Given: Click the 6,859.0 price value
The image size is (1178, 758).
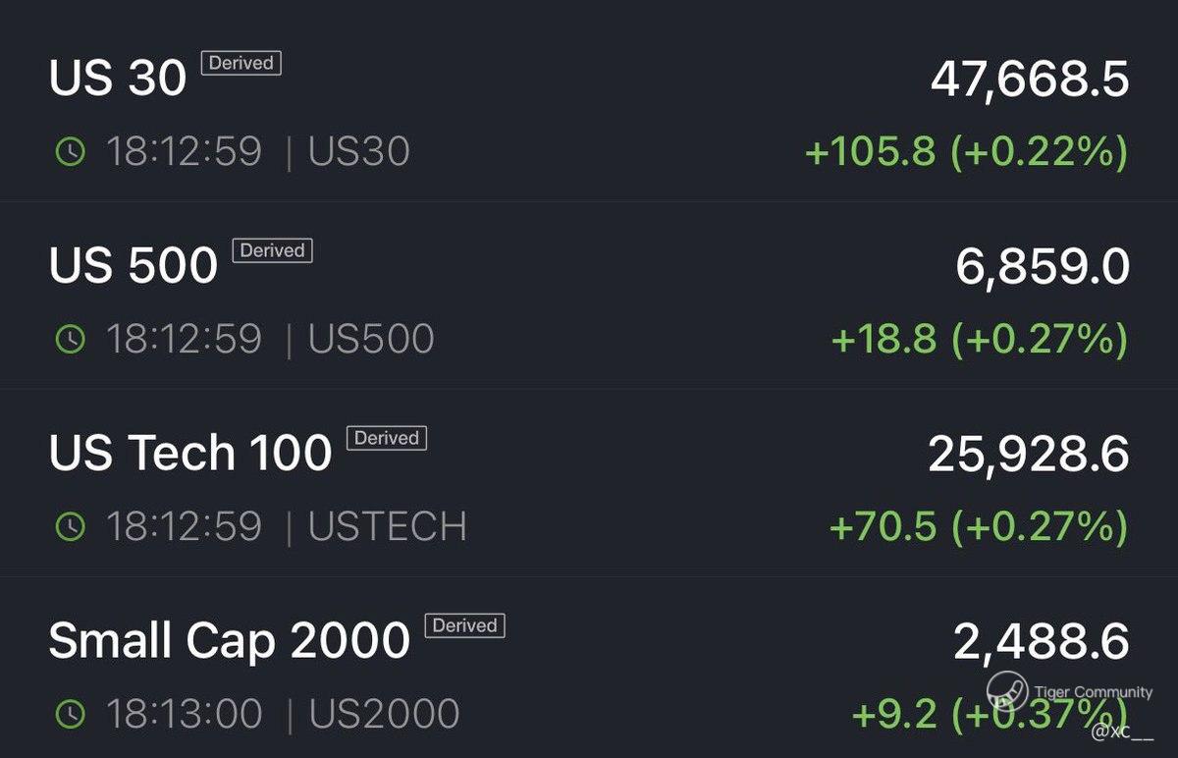Looking at the screenshot, I should coord(1042,267).
